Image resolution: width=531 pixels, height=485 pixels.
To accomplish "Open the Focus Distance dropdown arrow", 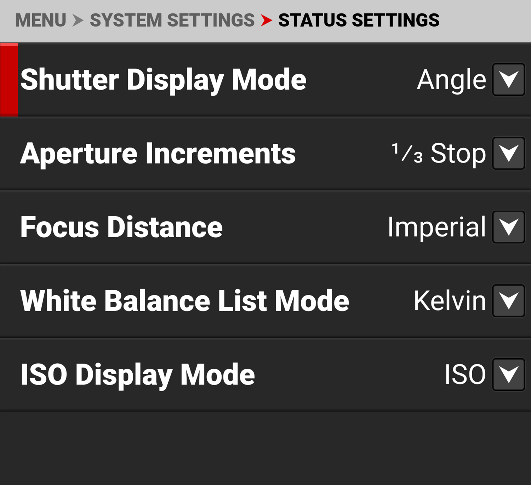I will [x=508, y=227].
